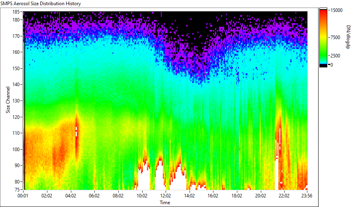Click the chart title SMPS Aerosol Size Distribution History
This screenshot has width=352, height=207.
tap(41, 4)
